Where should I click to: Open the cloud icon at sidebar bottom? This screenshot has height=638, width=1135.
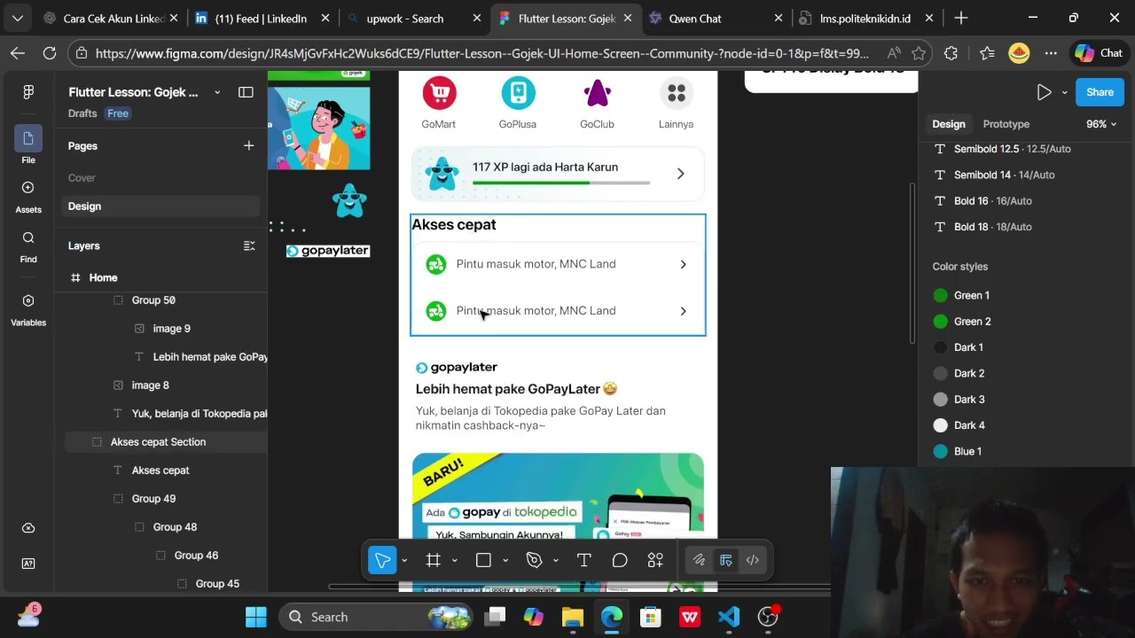(x=28, y=528)
